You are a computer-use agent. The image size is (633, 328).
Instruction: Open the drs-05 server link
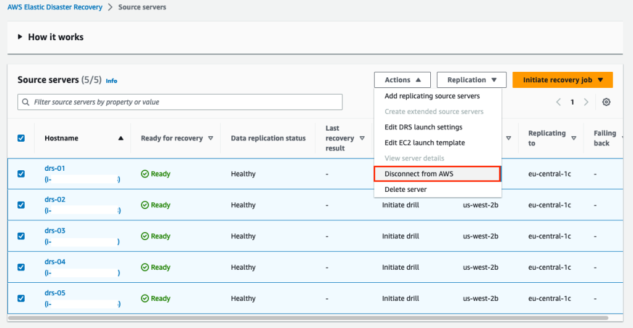[x=55, y=293]
